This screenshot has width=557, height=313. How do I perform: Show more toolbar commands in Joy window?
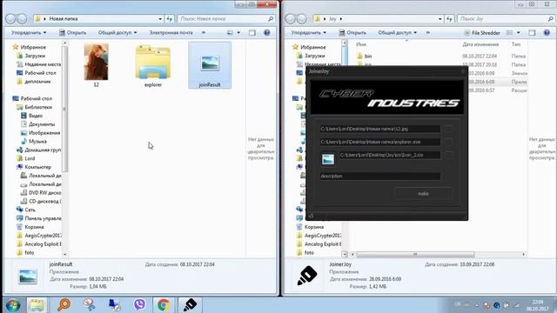pos(428,33)
